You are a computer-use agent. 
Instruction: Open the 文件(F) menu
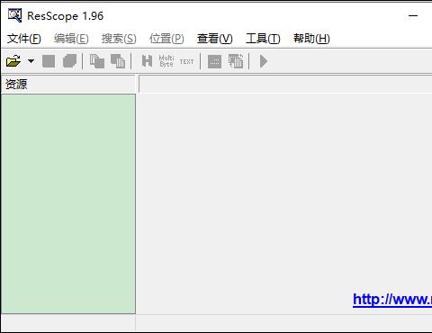[24, 39]
